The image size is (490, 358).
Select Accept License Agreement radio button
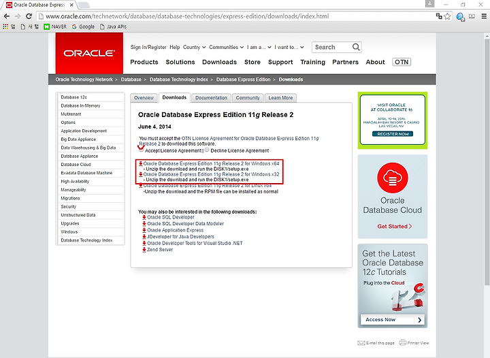pyautogui.click(x=142, y=150)
